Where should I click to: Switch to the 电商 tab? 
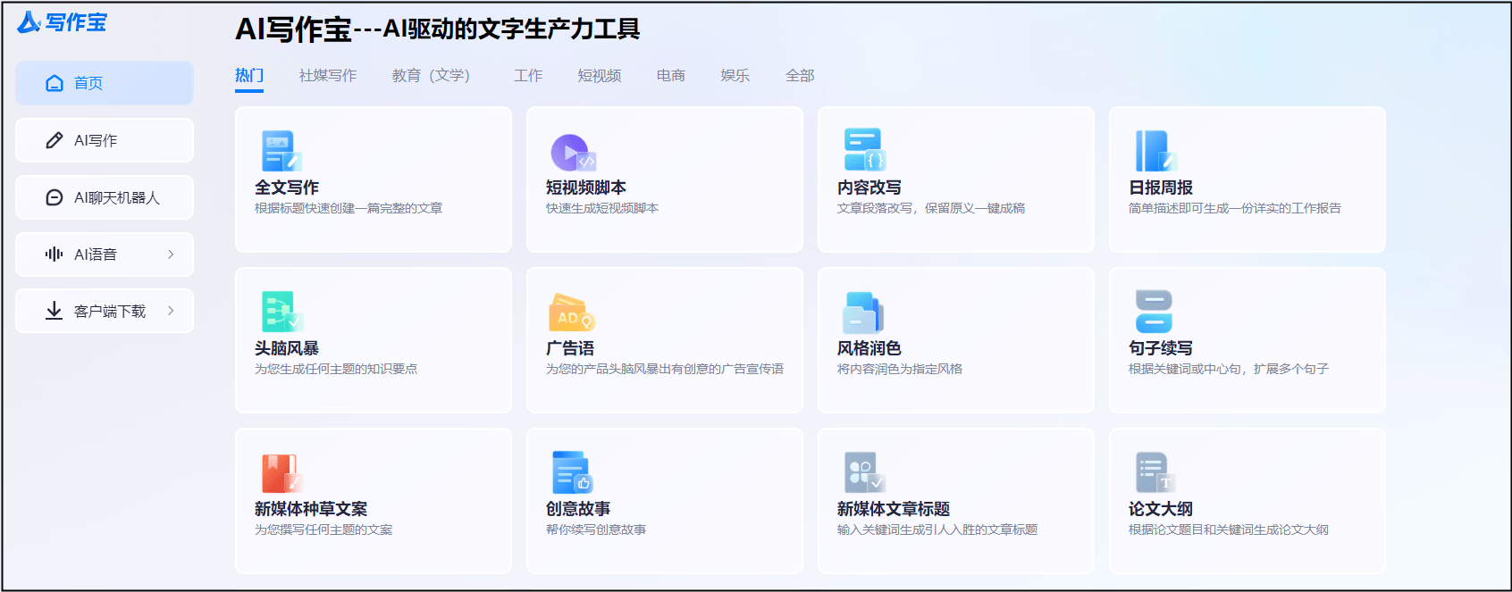671,76
